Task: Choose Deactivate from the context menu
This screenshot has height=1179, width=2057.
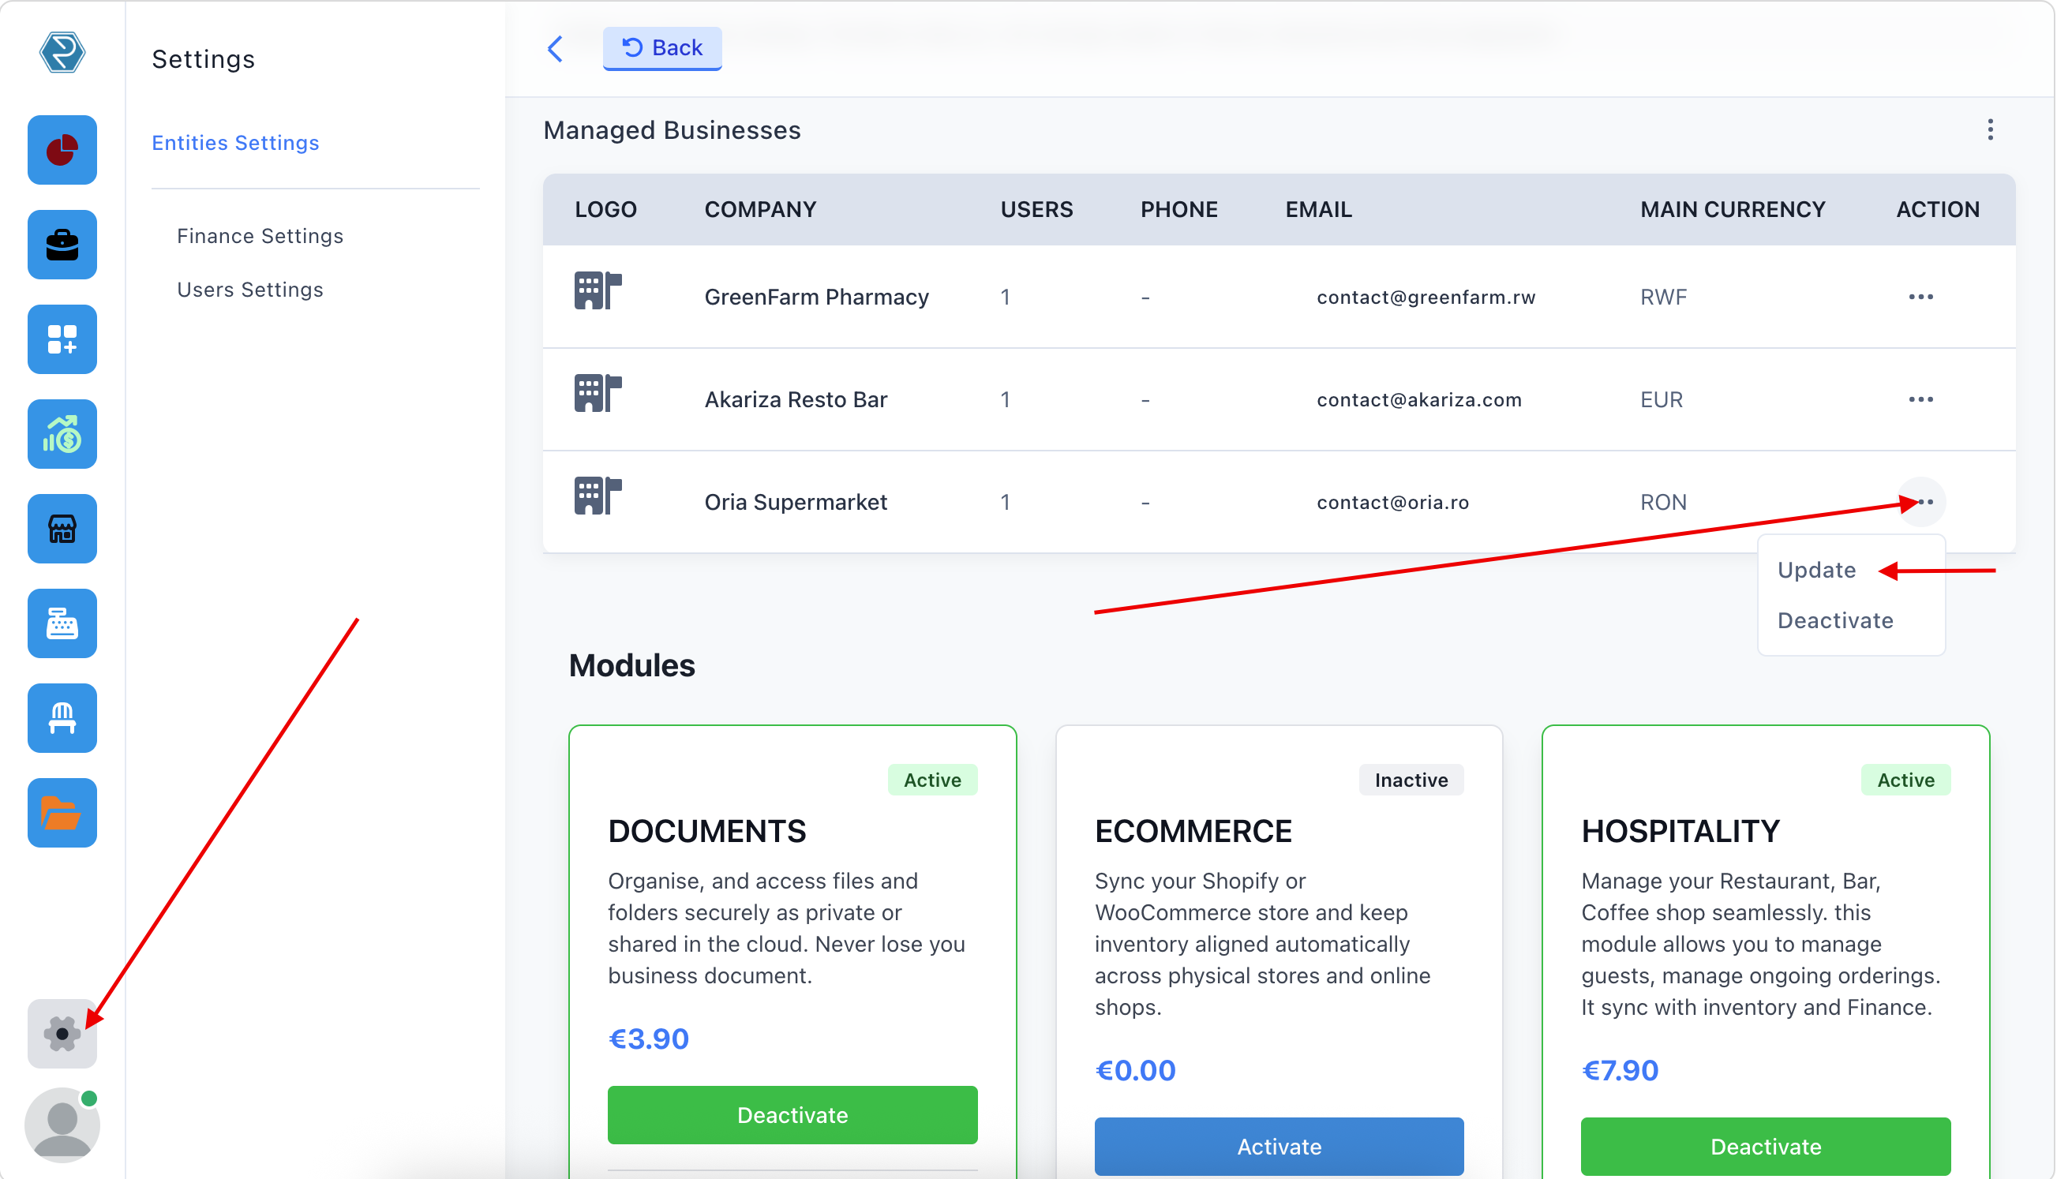Action: coord(1835,620)
